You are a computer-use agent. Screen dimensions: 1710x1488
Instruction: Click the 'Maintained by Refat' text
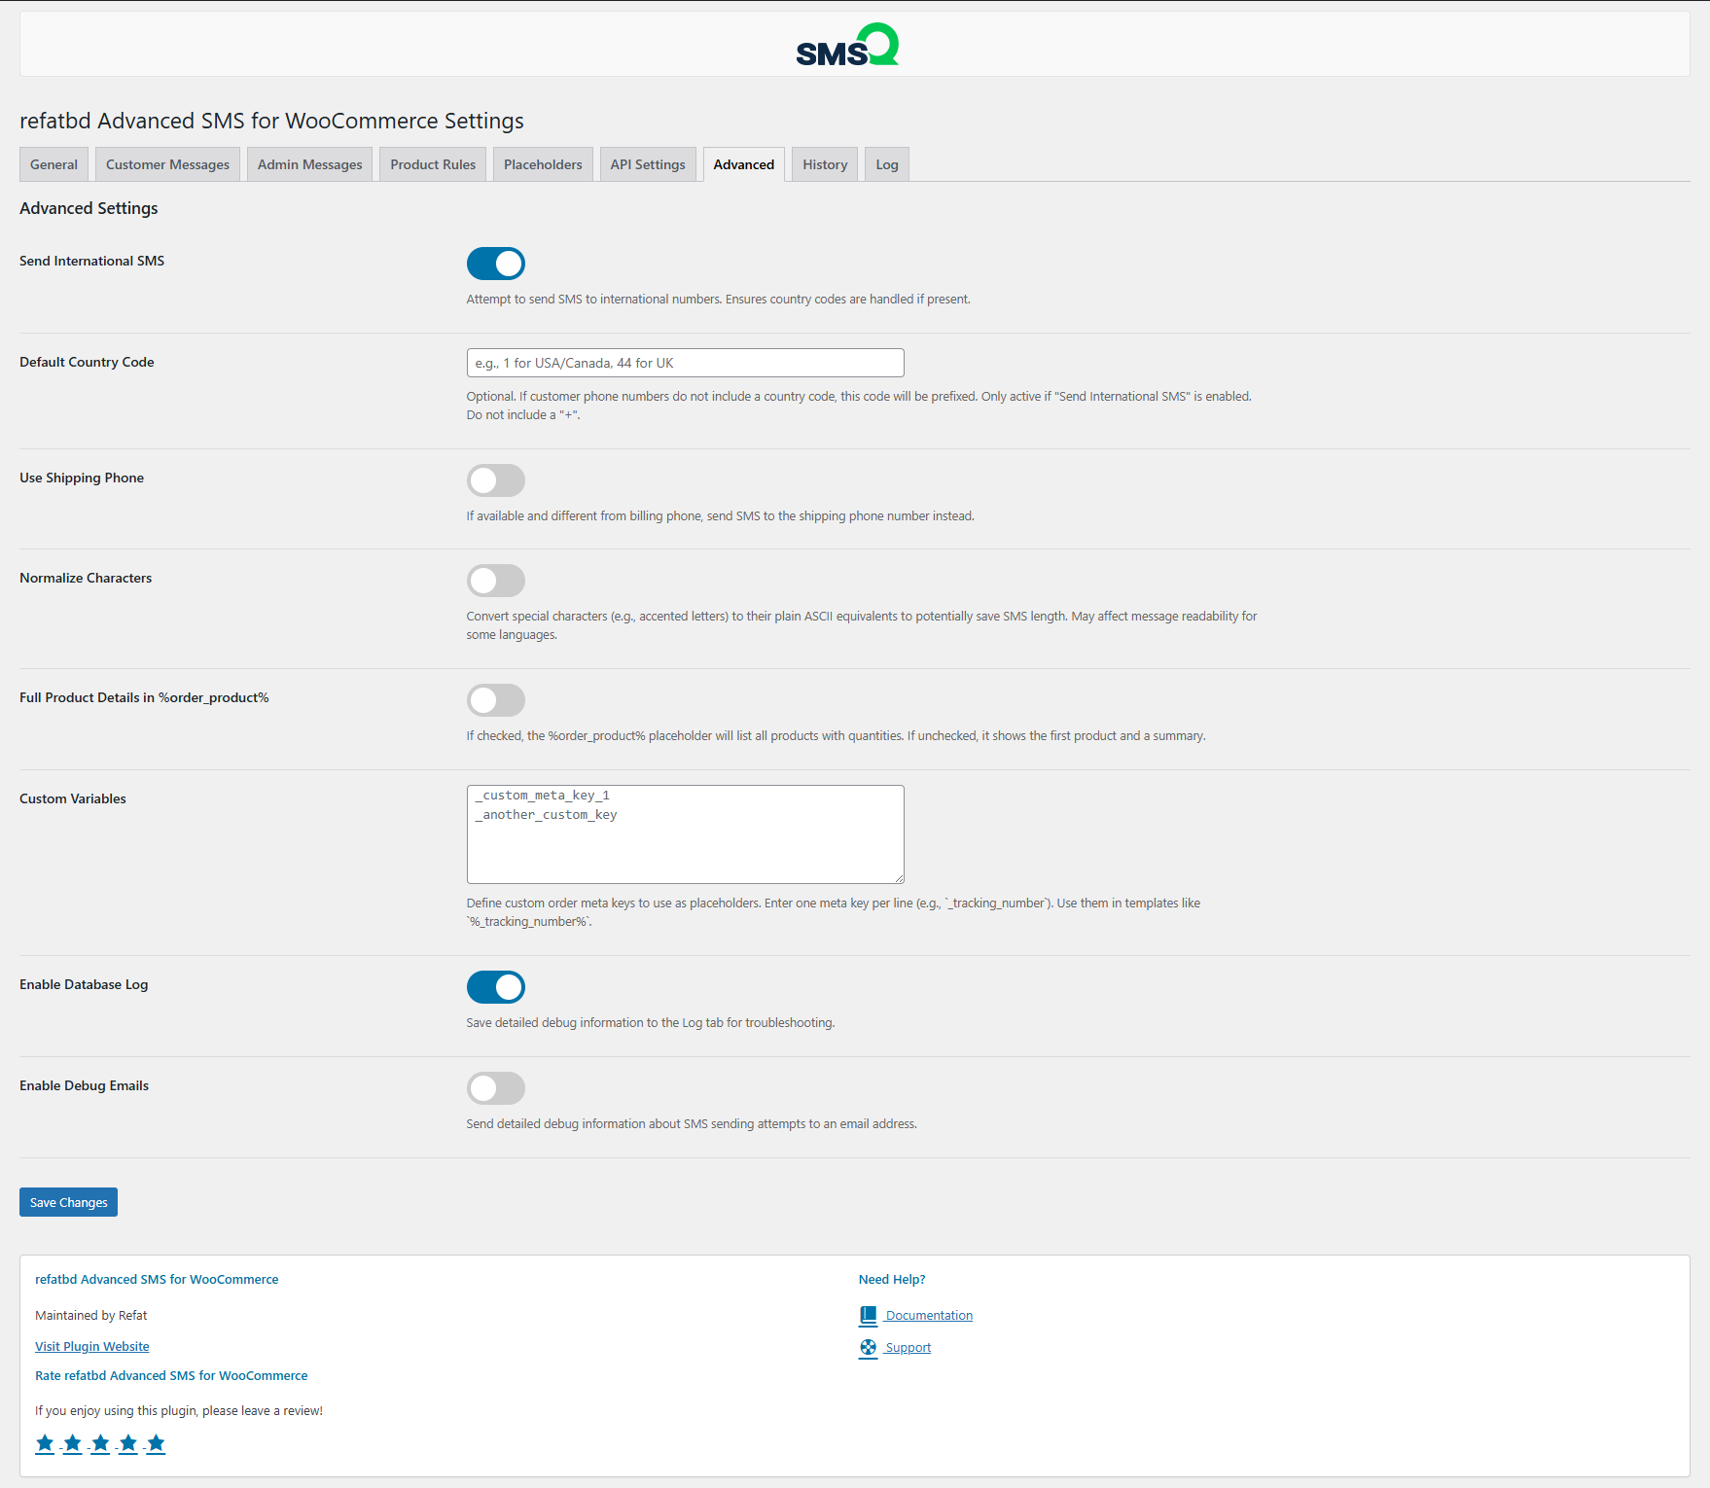[x=91, y=1316]
